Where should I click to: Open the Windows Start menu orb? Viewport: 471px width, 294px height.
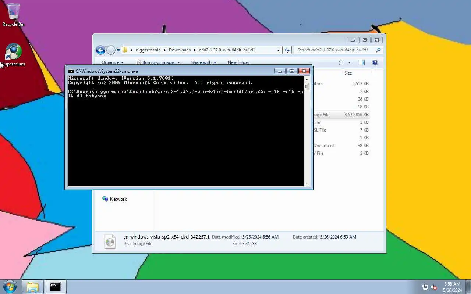10,286
